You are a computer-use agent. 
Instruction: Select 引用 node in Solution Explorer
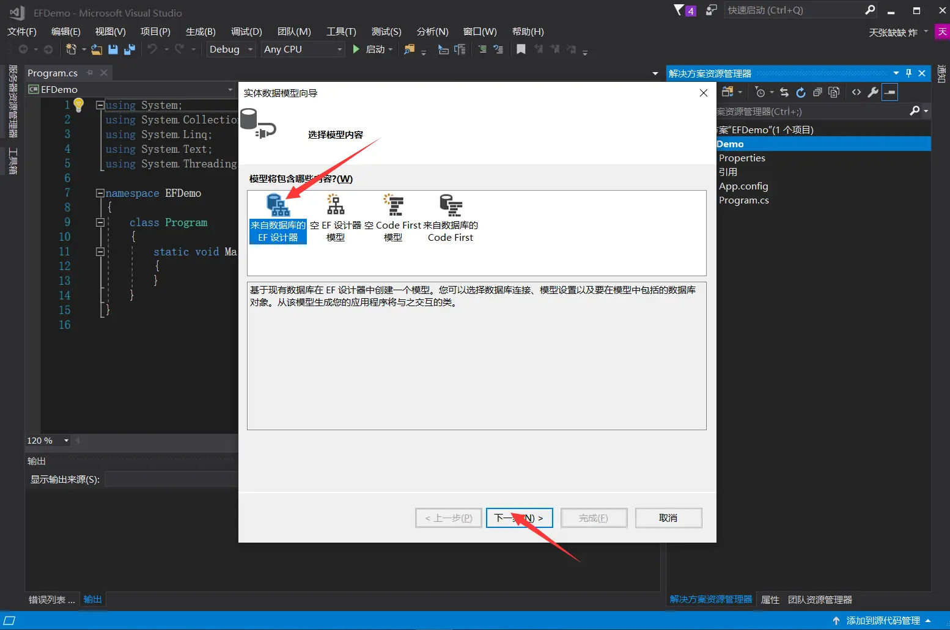pyautogui.click(x=728, y=172)
